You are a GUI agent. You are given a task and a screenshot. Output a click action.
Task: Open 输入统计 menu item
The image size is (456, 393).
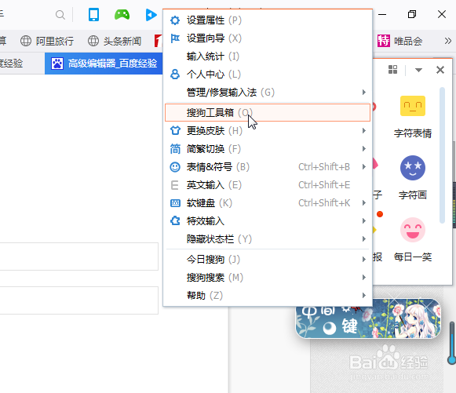[x=268, y=56]
